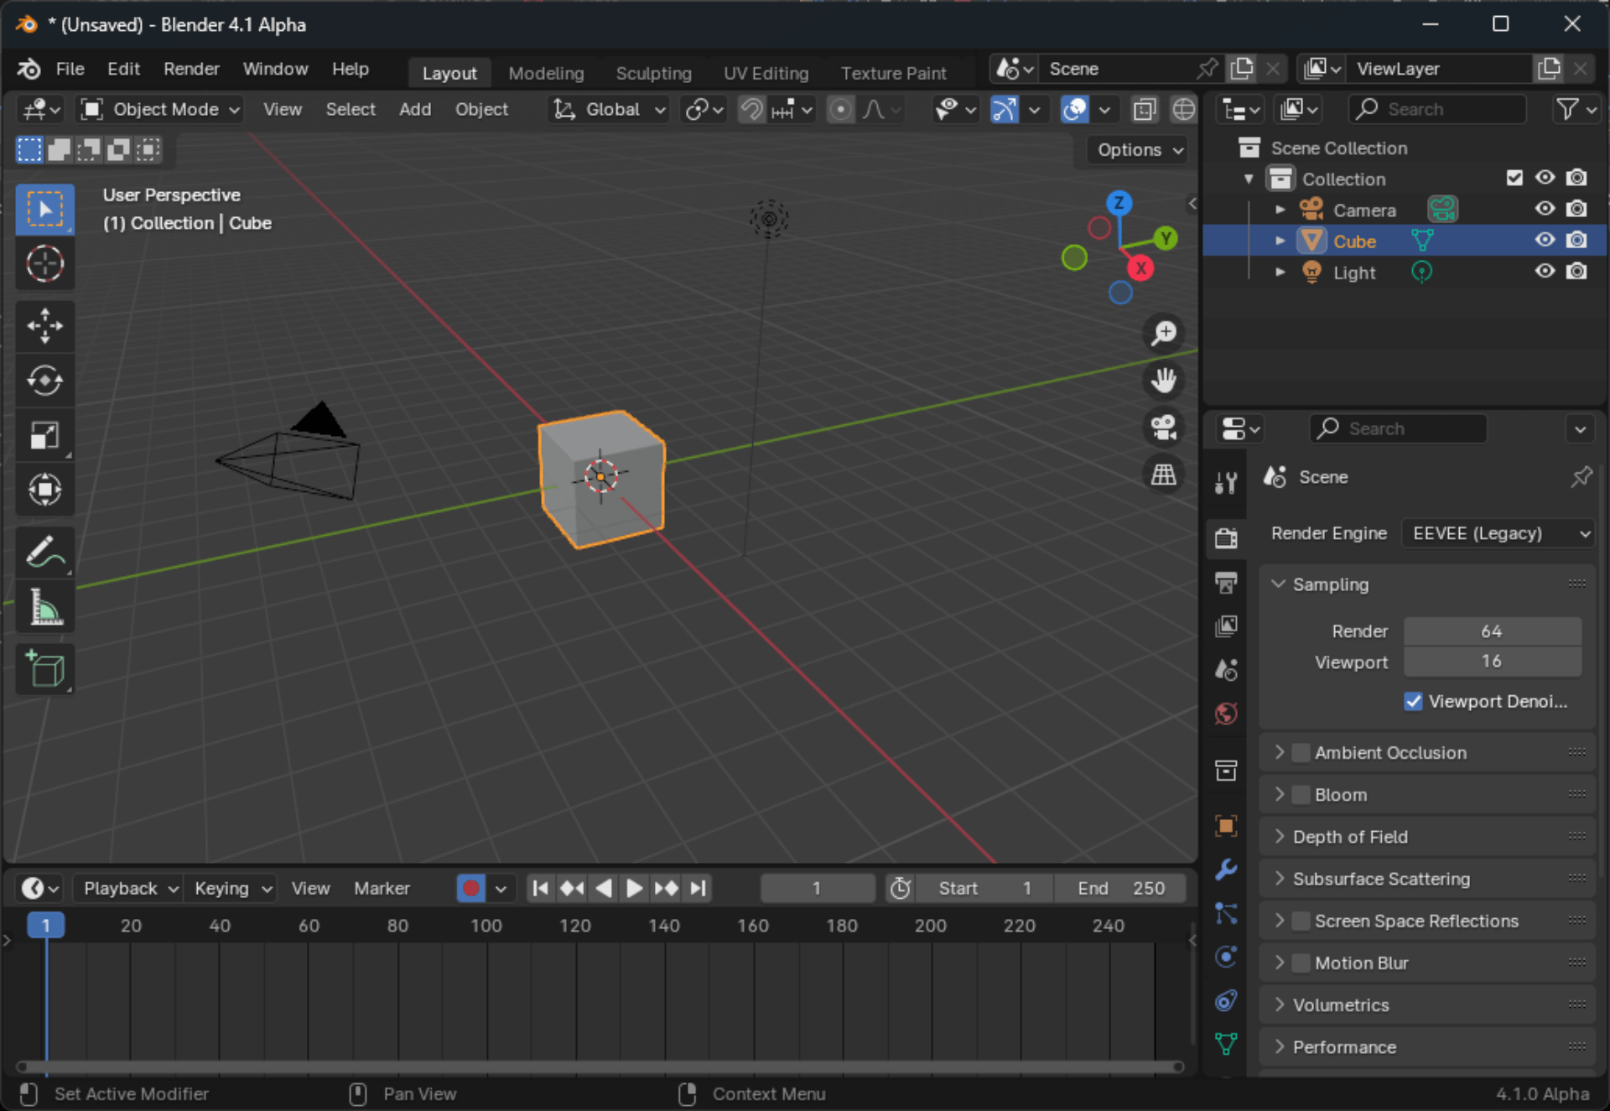This screenshot has width=1610, height=1111.
Task: Enable the Bloom checkbox
Action: tap(1301, 794)
